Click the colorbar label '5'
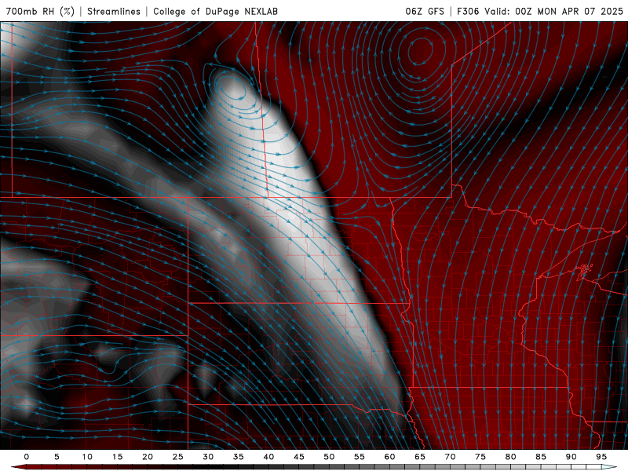 click(57, 457)
